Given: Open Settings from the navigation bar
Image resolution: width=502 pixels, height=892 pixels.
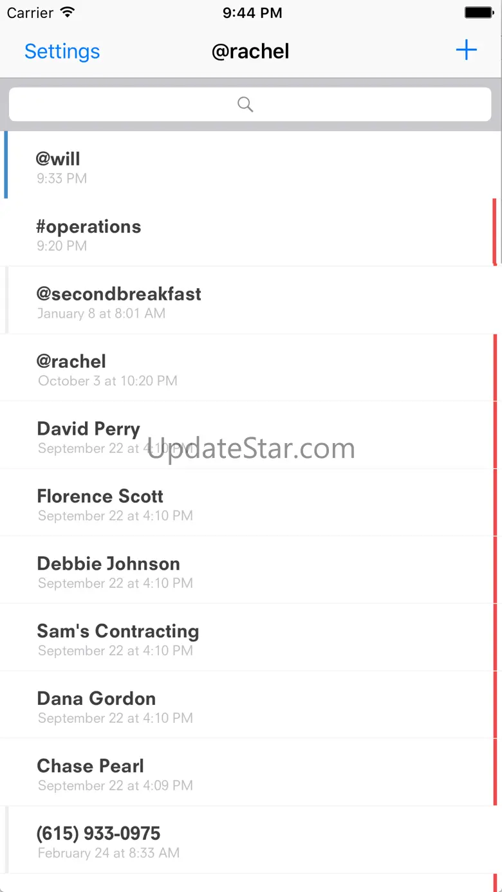Looking at the screenshot, I should (62, 51).
